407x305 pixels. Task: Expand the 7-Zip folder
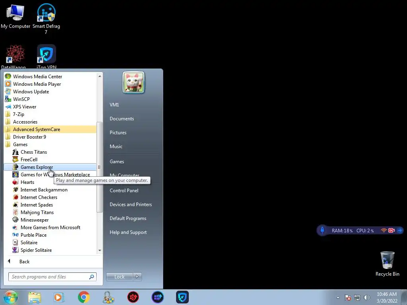click(x=50, y=114)
